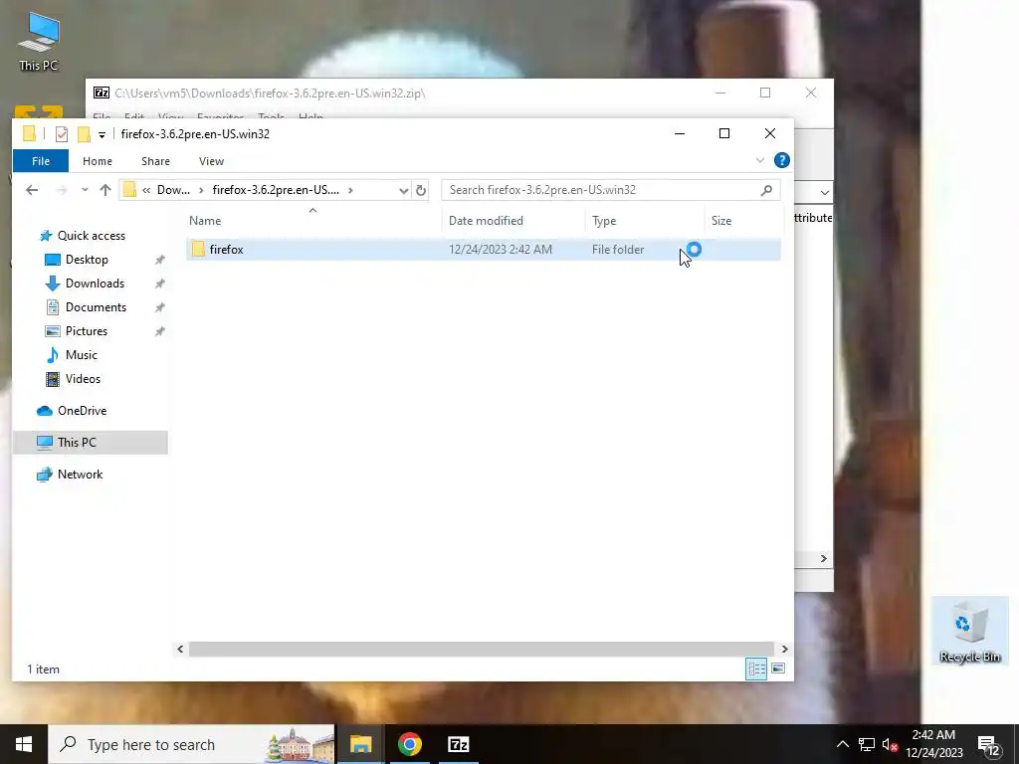The image size is (1019, 764).
Task: Click the muted volume tray icon
Action: [x=890, y=744]
